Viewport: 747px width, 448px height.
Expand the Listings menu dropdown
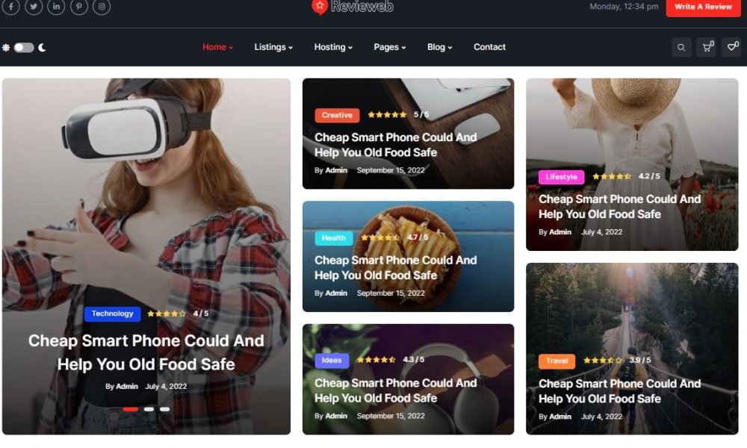273,47
